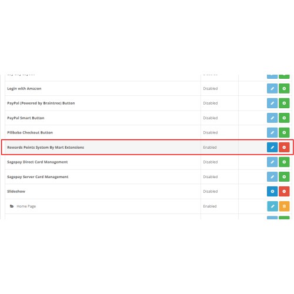The height and width of the screenshot is (294, 294).
Task: Install the Login with Amazon module
Action: (284, 88)
